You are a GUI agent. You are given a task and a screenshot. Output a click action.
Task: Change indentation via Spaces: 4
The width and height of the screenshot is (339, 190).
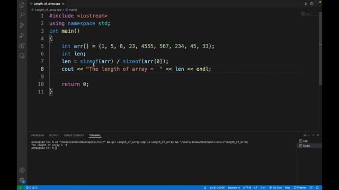tap(234, 188)
